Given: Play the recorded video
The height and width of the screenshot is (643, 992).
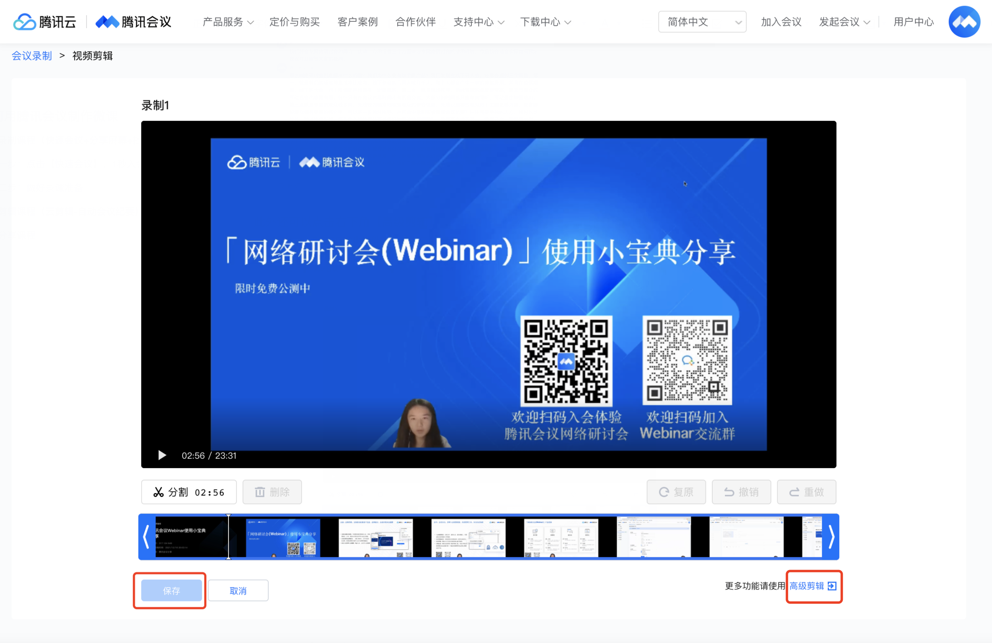Looking at the screenshot, I should click(162, 455).
